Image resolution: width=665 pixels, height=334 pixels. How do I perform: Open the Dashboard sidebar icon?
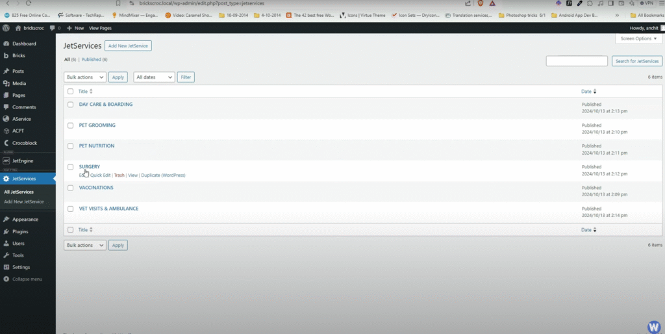click(x=6, y=44)
